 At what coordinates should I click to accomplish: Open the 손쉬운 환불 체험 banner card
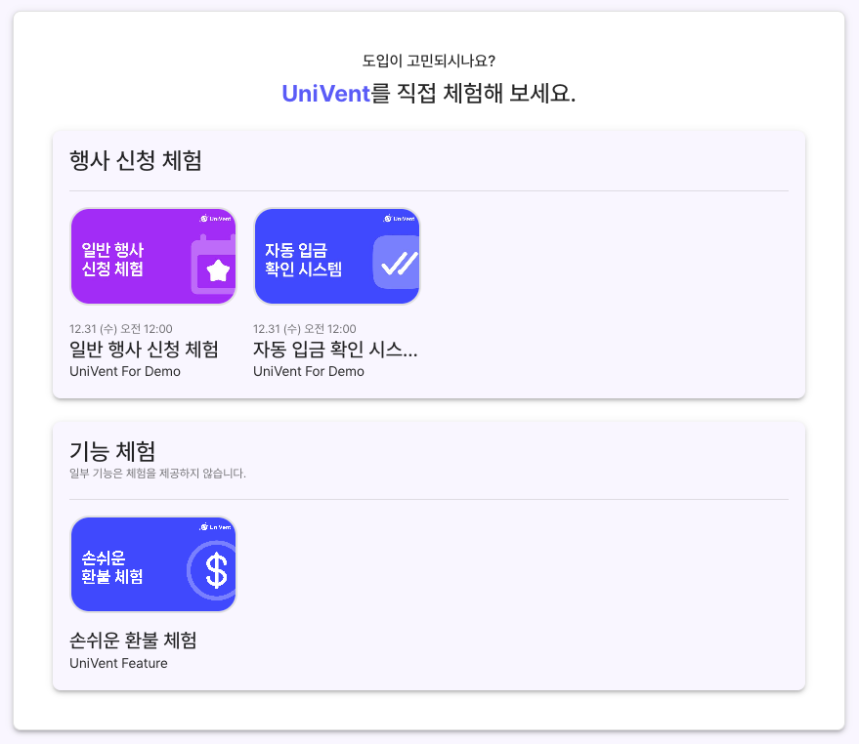pos(153,564)
